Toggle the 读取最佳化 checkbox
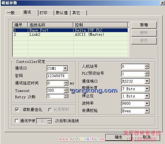 [17, 110]
